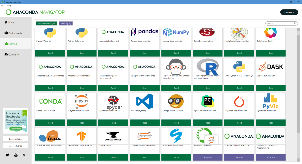Click the Bokeh logo tile
This screenshot has width=302, height=164.
271,33
